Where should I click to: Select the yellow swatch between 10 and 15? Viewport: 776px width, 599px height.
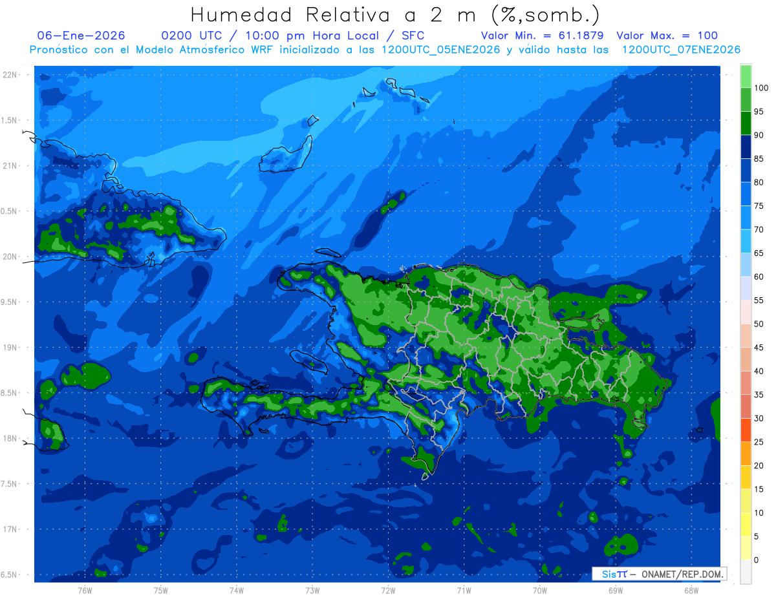coord(746,501)
